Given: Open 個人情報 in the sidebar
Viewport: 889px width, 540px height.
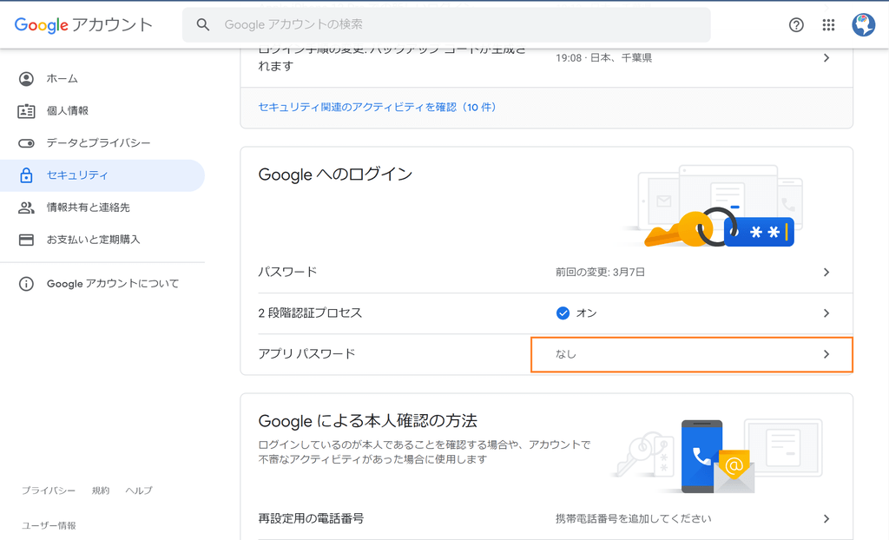Looking at the screenshot, I should point(102,110).
